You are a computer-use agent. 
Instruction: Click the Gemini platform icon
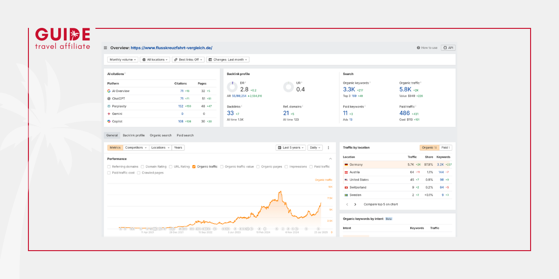click(109, 113)
